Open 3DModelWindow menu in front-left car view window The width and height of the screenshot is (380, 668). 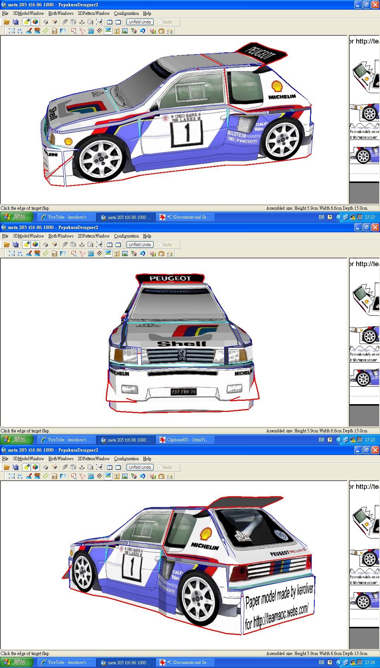[28, 13]
